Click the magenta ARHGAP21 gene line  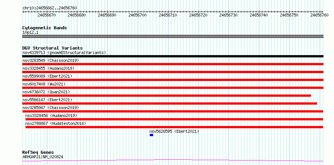tap(173, 160)
